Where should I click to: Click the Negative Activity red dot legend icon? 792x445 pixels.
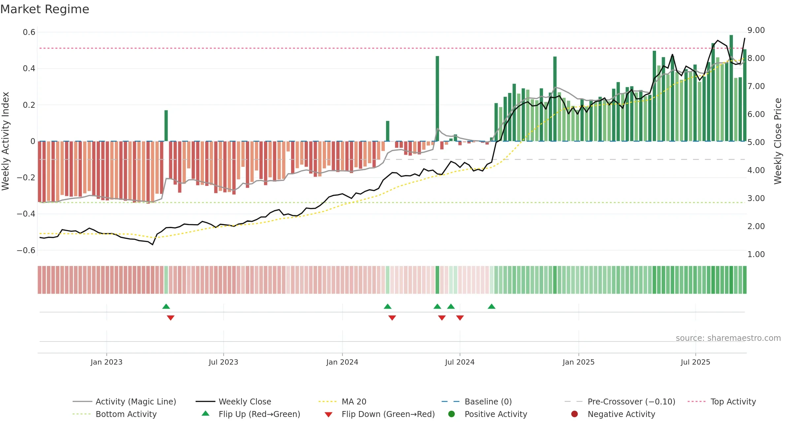coord(575,414)
